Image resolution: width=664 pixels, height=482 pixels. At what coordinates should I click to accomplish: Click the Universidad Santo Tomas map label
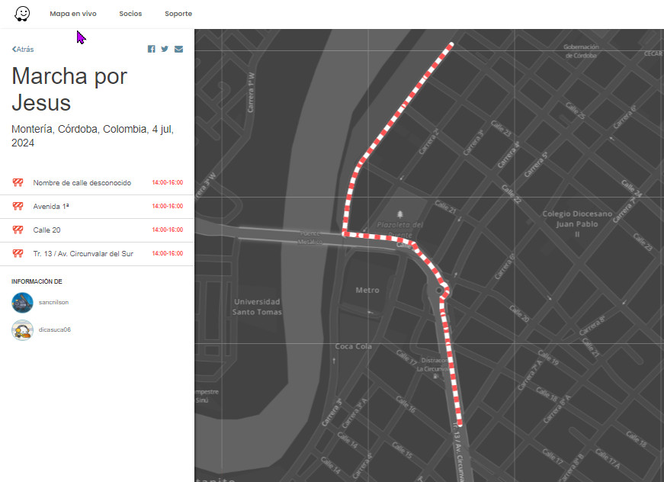[x=257, y=307]
